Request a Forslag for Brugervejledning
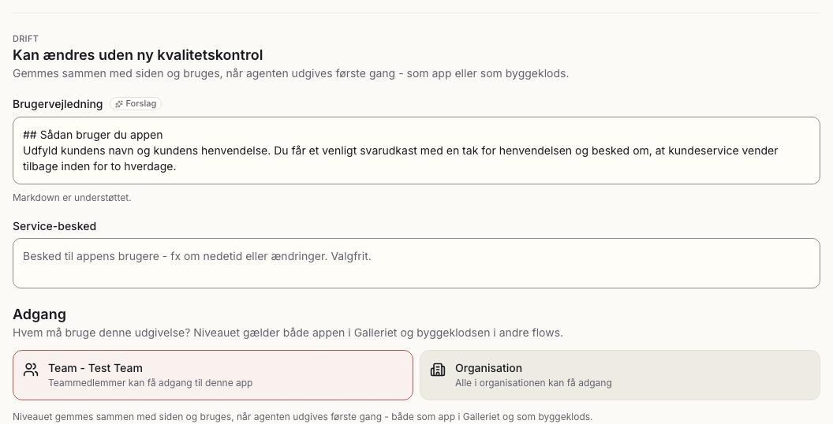 coord(136,104)
